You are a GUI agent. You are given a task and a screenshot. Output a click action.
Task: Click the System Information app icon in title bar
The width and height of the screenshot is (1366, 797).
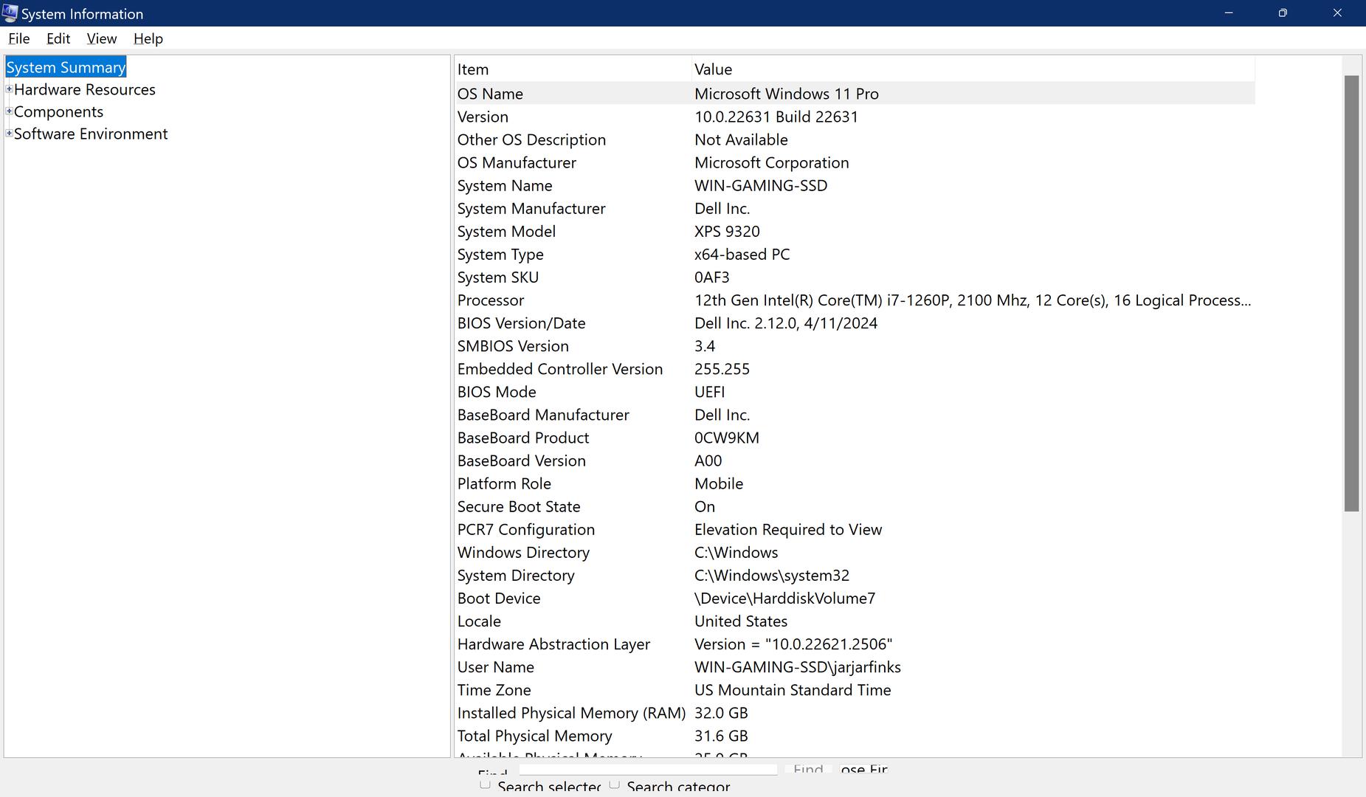coord(10,13)
